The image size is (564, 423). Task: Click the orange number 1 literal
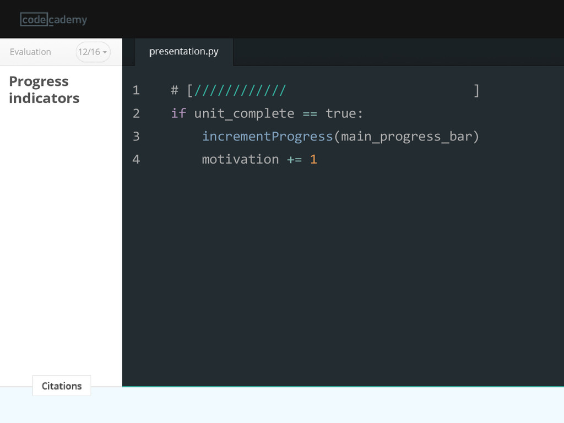pos(313,159)
